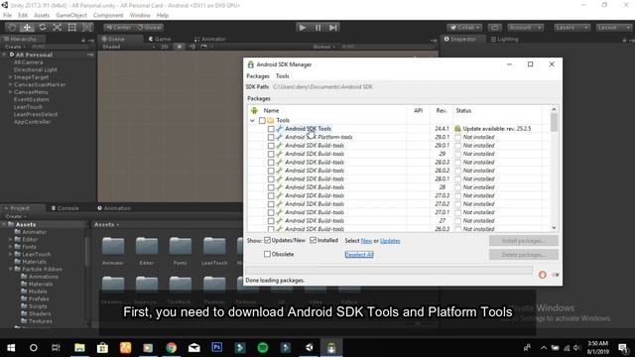Screen dimensions: 635x357
Task: Click the cloud services button
Action: (x=494, y=28)
